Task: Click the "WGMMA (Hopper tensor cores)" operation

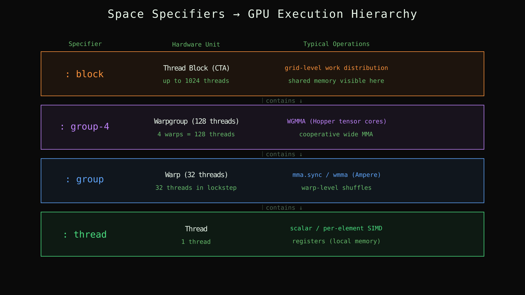Action: pos(336,121)
